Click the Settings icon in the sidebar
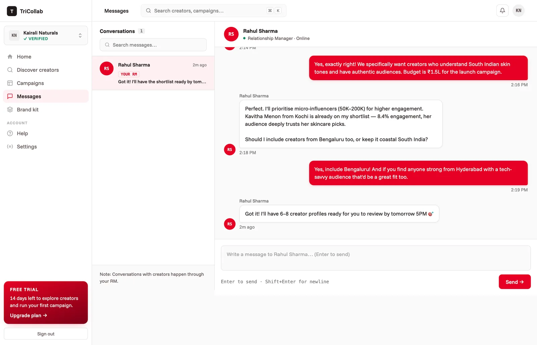This screenshot has height=345, width=537. click(10, 147)
